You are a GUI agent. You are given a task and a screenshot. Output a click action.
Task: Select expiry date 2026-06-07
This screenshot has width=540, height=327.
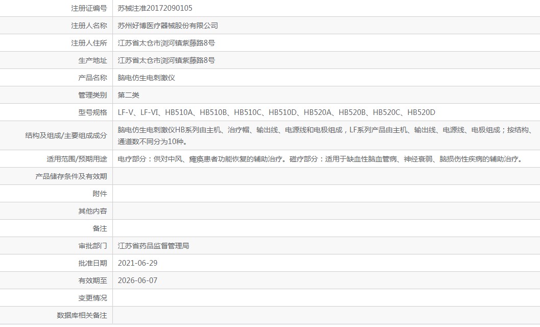click(137, 281)
